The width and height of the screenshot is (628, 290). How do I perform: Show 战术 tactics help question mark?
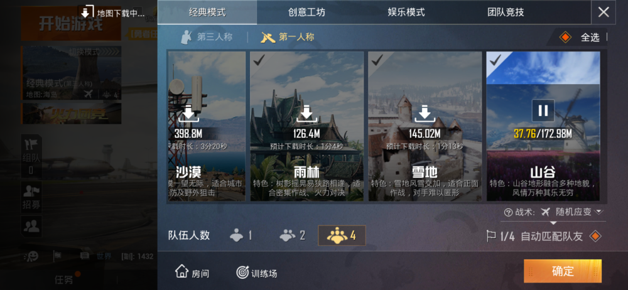tap(508, 212)
